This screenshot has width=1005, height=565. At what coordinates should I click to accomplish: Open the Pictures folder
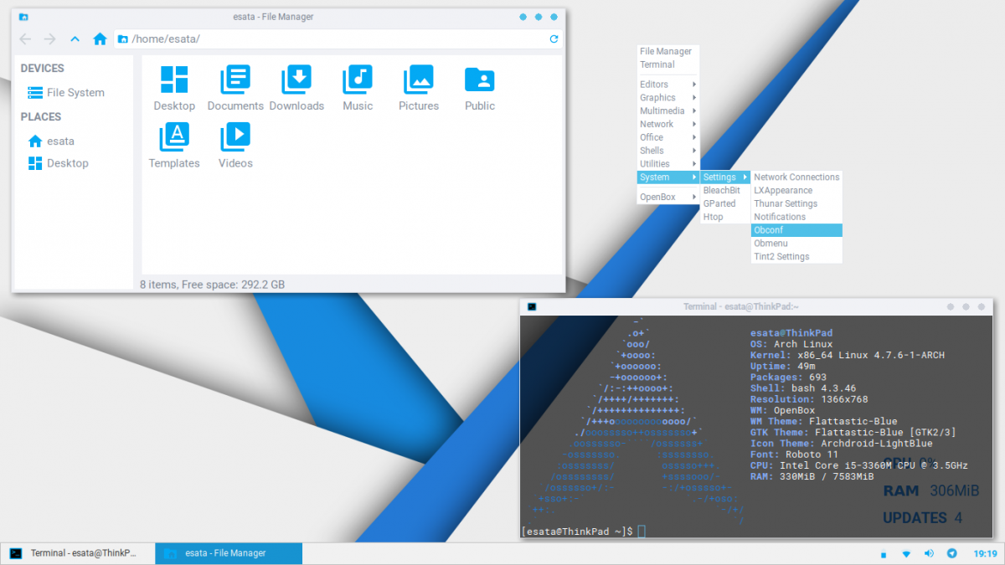pyautogui.click(x=419, y=89)
